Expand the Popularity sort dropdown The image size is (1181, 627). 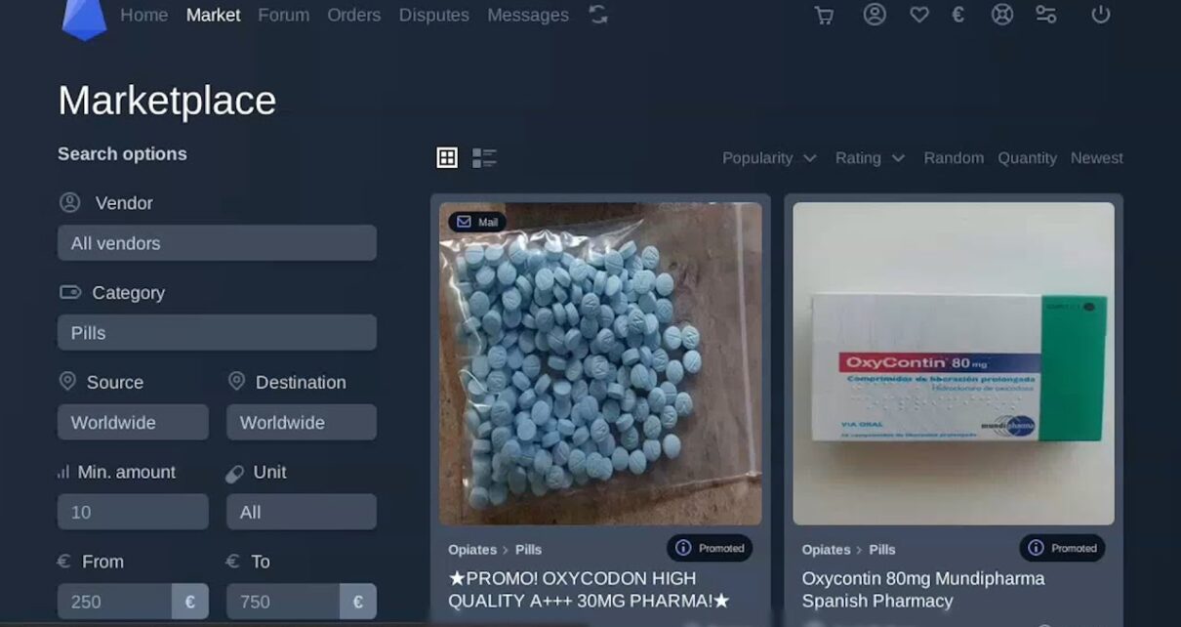(768, 158)
